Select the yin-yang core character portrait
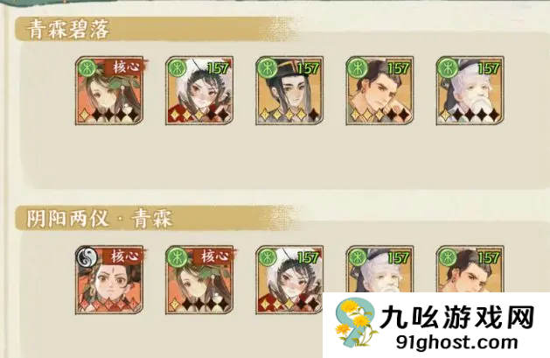 (x=109, y=280)
